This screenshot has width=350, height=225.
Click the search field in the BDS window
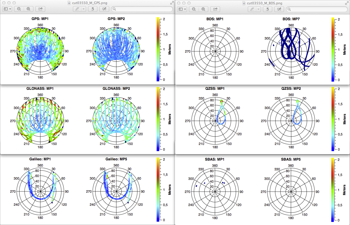317,9
